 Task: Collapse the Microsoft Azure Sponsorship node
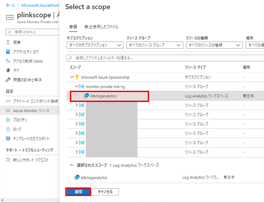72,77
